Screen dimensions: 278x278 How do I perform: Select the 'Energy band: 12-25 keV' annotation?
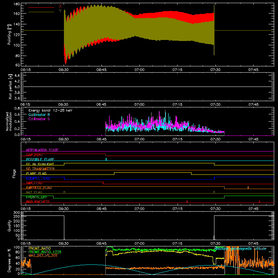coord(50,111)
